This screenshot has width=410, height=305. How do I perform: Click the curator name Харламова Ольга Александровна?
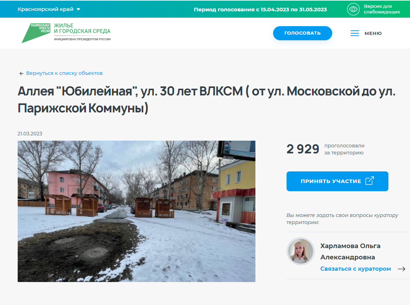point(350,252)
